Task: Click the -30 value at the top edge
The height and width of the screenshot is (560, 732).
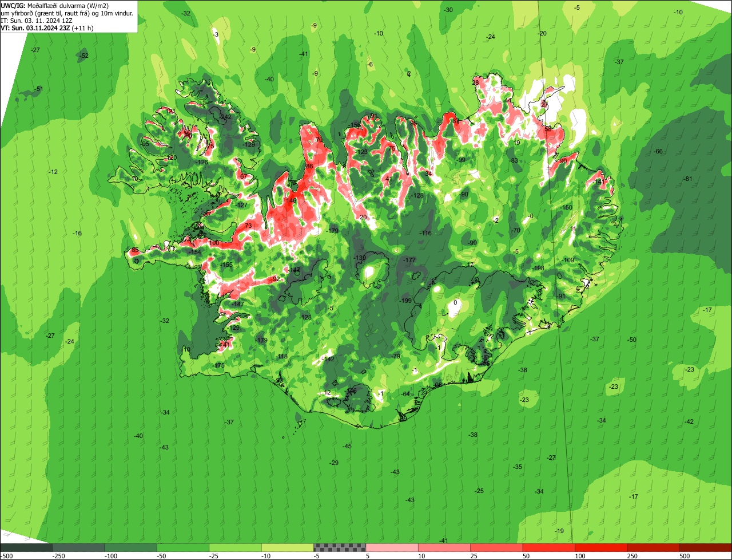Action: 448,10
